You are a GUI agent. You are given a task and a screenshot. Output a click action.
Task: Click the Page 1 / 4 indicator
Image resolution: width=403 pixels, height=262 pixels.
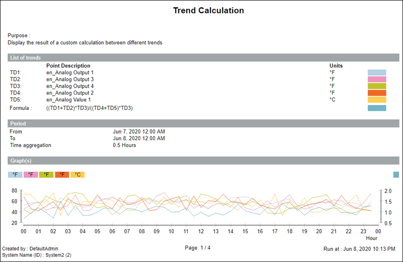point(198,248)
